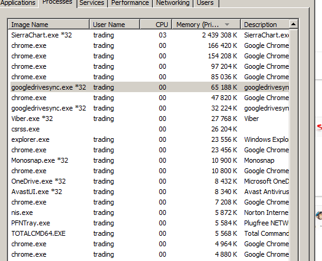The height and width of the screenshot is (261, 322).
Task: Open the Services tab
Action: [x=92, y=3]
